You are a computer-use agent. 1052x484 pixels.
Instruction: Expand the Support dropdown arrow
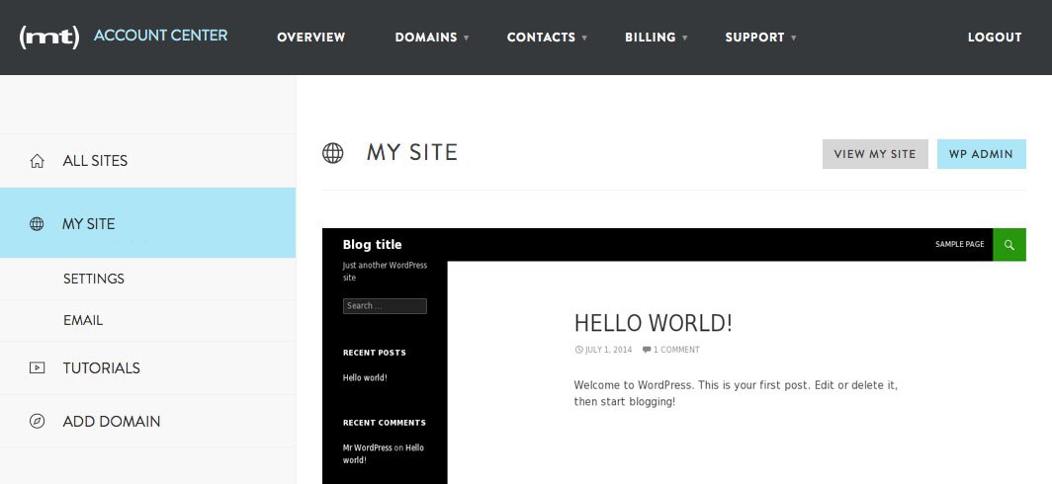(x=794, y=39)
